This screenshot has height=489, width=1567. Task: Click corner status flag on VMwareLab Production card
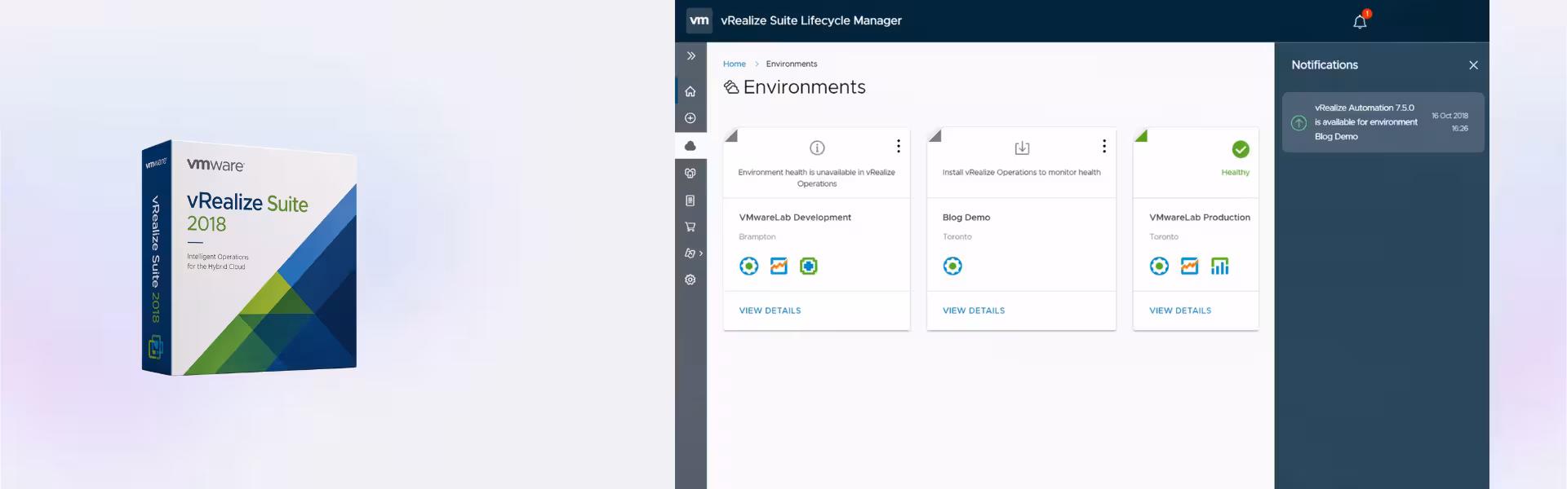(x=1140, y=134)
